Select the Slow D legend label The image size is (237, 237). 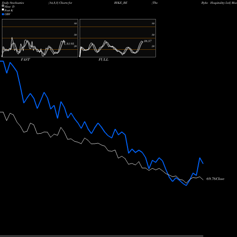click(9, 7)
